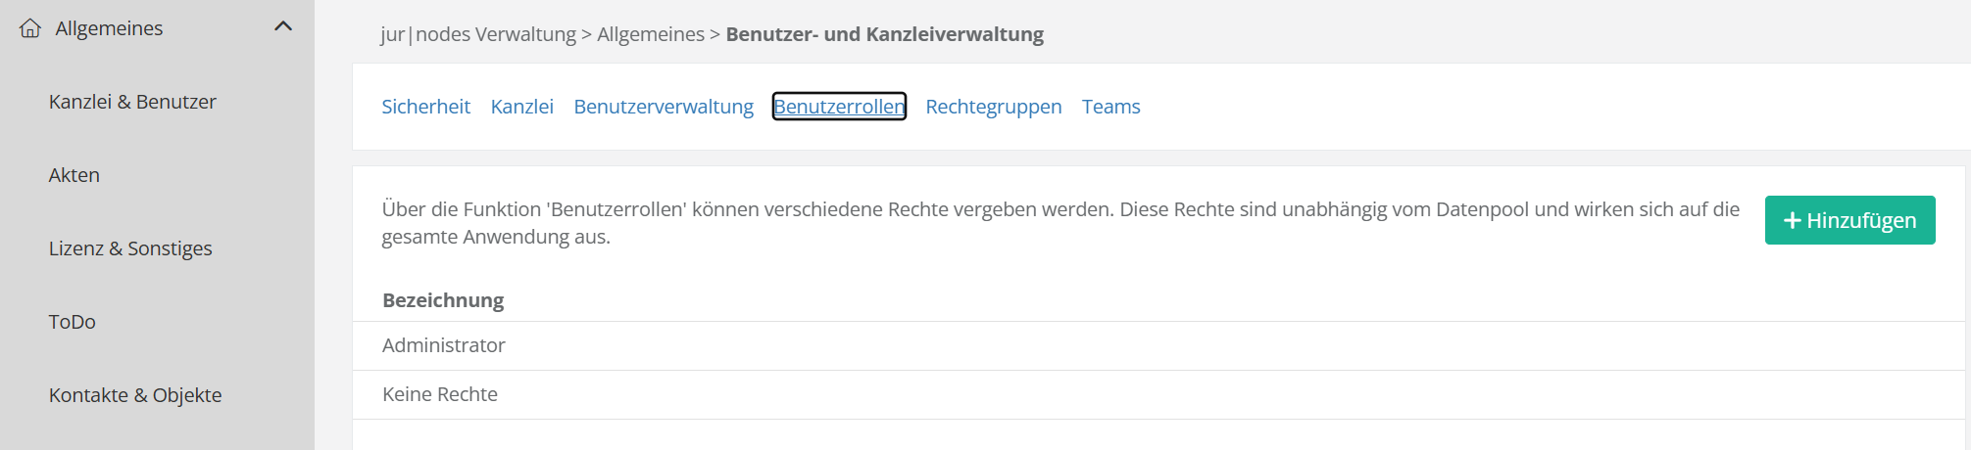Open the Benutzerverwaltung tab
Screen dimensions: 1971x450
click(x=664, y=107)
